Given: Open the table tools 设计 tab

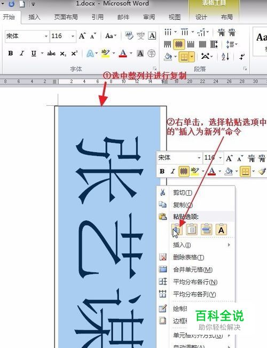Looking at the screenshot, I should (201, 17).
